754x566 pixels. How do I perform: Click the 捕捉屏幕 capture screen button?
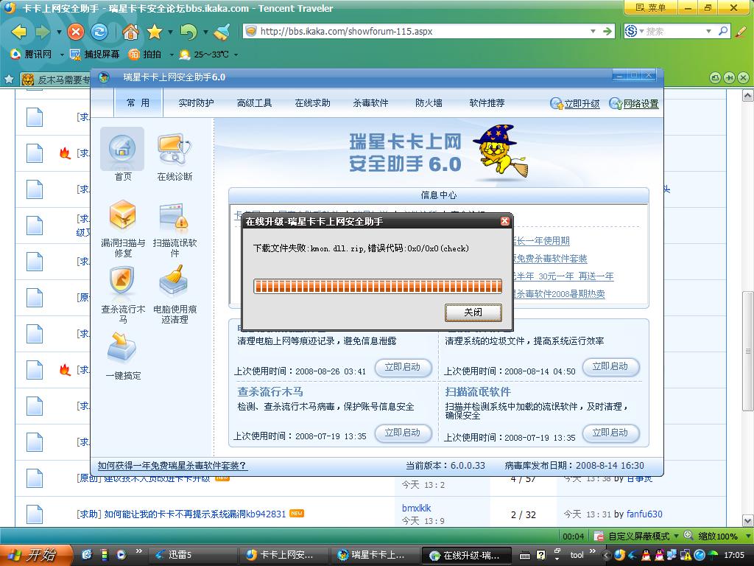point(95,55)
